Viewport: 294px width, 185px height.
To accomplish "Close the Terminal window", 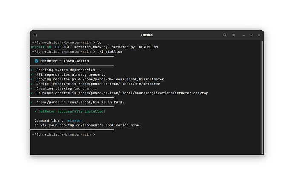I will 259,35.
